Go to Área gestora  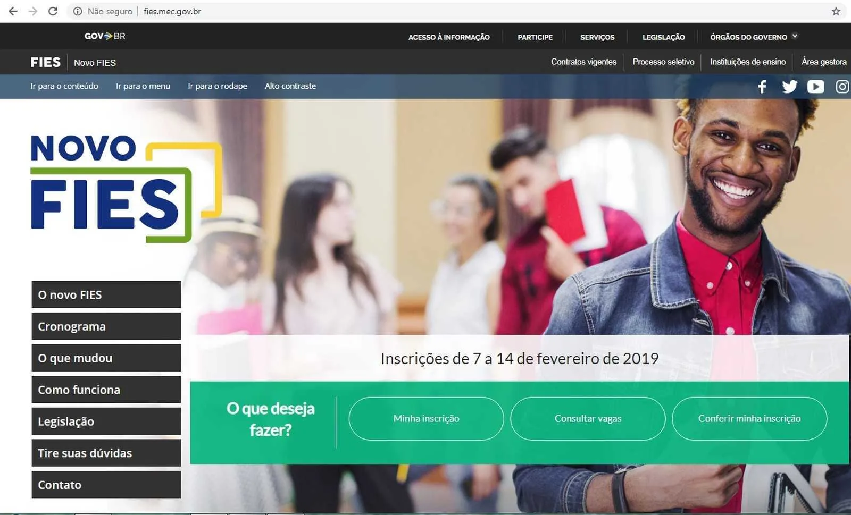824,62
